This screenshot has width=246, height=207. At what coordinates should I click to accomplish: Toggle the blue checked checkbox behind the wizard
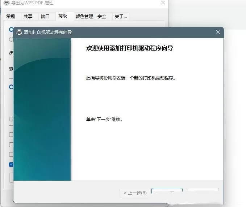click(11, 164)
